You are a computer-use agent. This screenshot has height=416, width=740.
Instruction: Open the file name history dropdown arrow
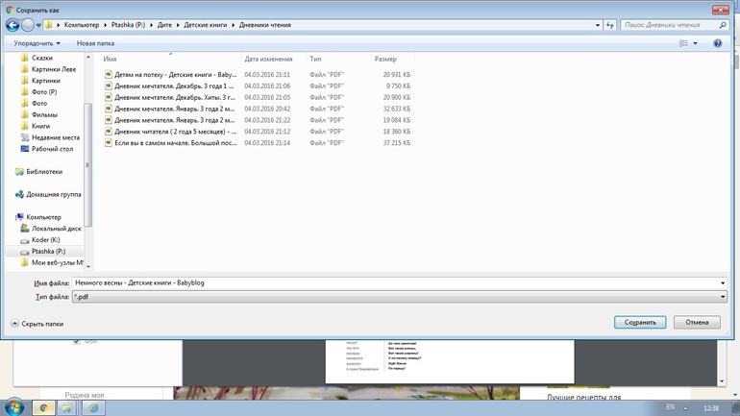723,283
